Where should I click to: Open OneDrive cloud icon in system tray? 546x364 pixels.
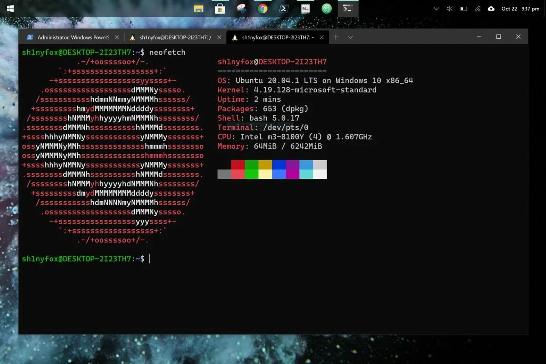pos(490,8)
